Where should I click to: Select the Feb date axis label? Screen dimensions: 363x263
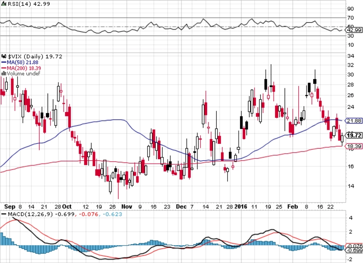coord(293,207)
